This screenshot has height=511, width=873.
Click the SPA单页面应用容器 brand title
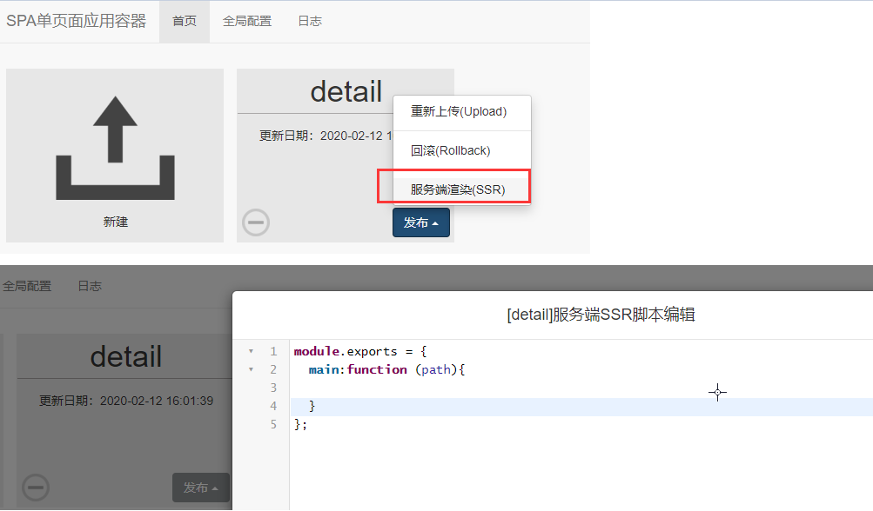point(77,21)
